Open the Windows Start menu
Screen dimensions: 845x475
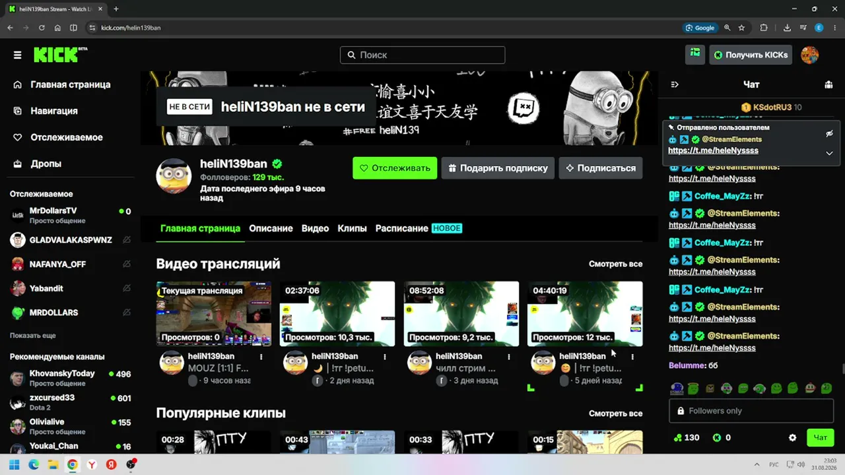(x=14, y=464)
